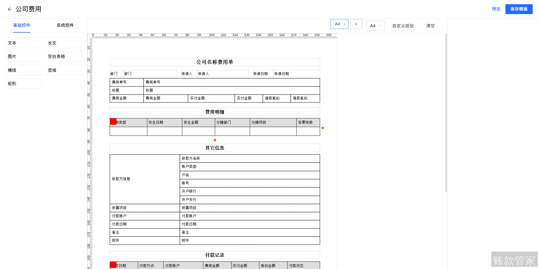Pick the 竖线 vertical line control
This screenshot has width=540, height=269.
pyautogui.click(x=64, y=70)
